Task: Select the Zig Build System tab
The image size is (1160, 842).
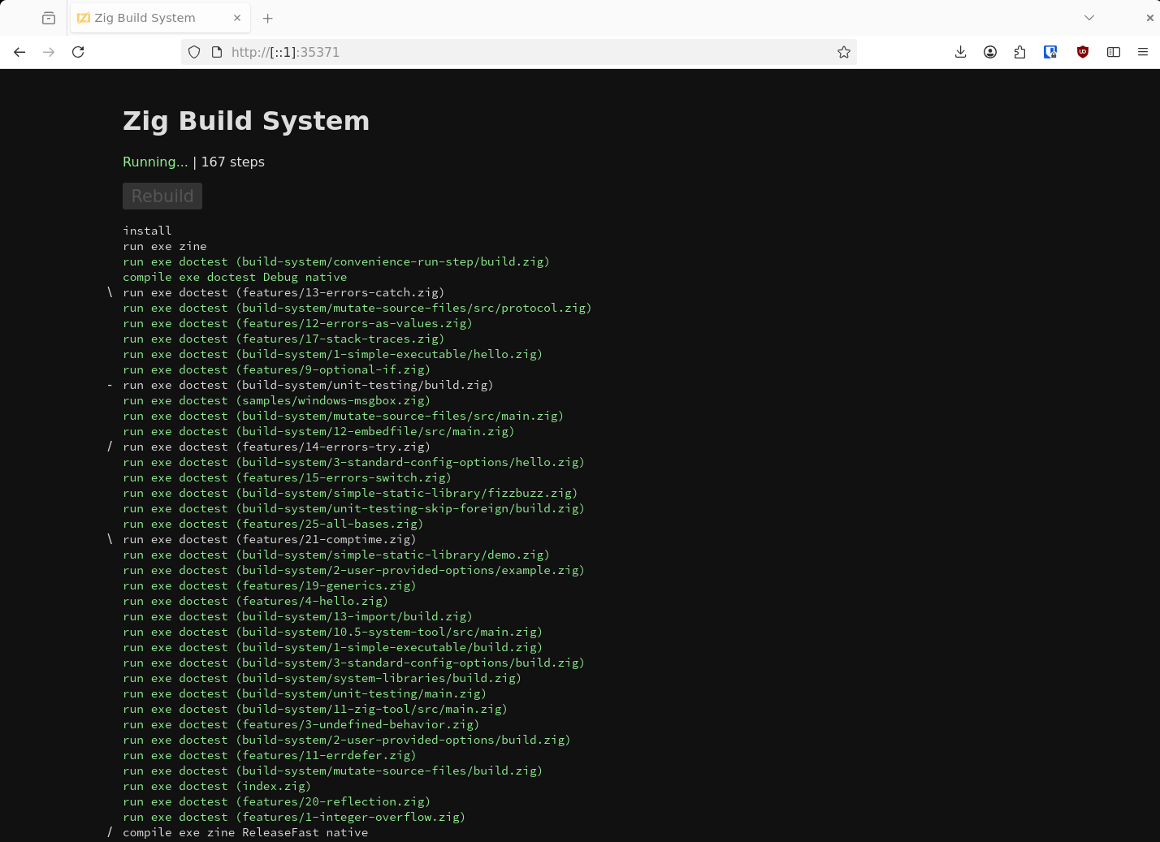Action: tap(146, 17)
